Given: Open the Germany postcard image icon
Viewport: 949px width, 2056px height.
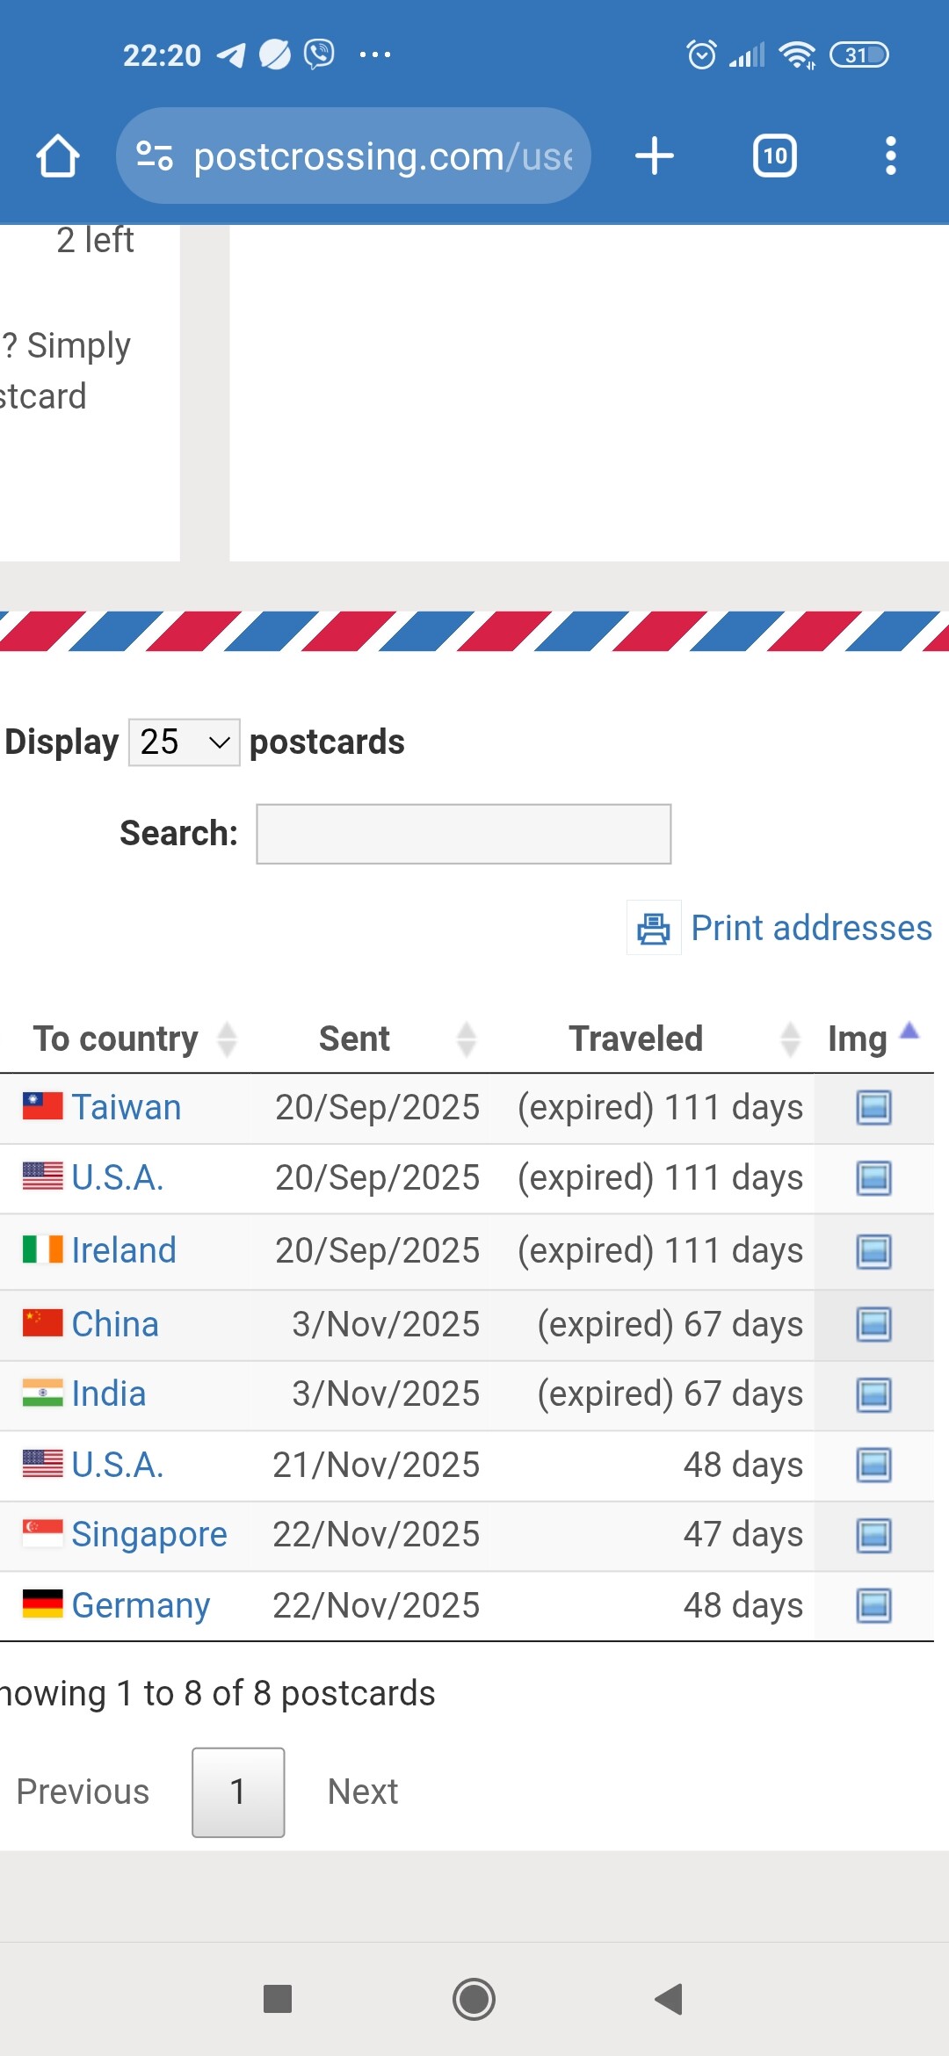Looking at the screenshot, I should (x=873, y=1606).
